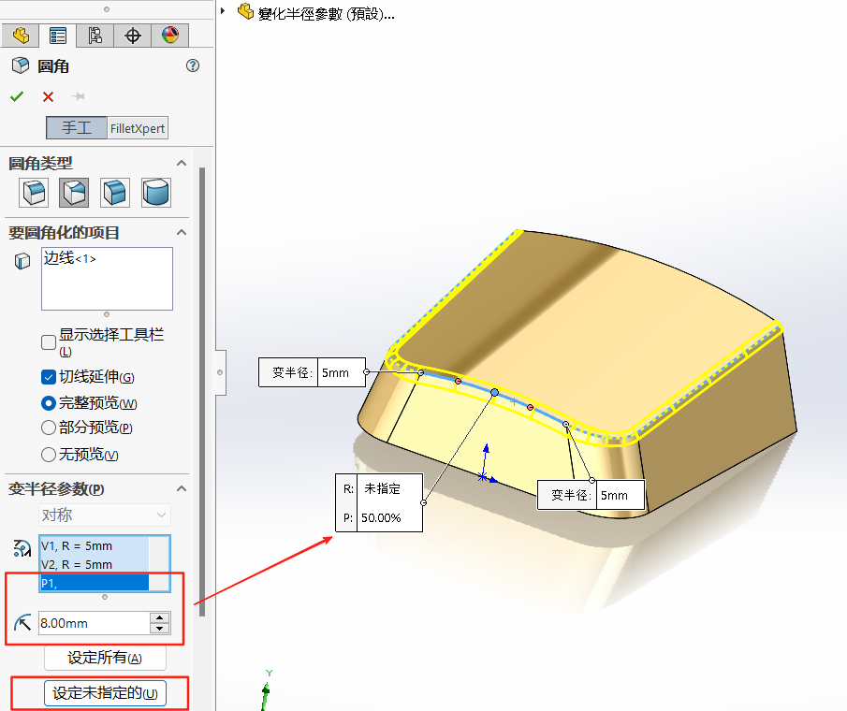Click the right 变半径 5mm callout value
The height and width of the screenshot is (711, 847).
tap(621, 495)
